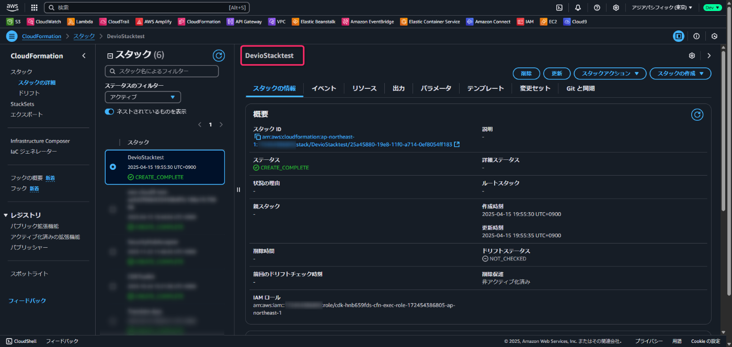The height and width of the screenshot is (347, 732).
Task: Launch CloudShell from top bar icon
Action: tap(559, 8)
